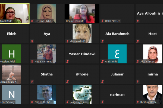Screen dimensions: 163x108
Task: Click the muted mic icon under Ala Barahmeh
Action: tap(102, 41)
